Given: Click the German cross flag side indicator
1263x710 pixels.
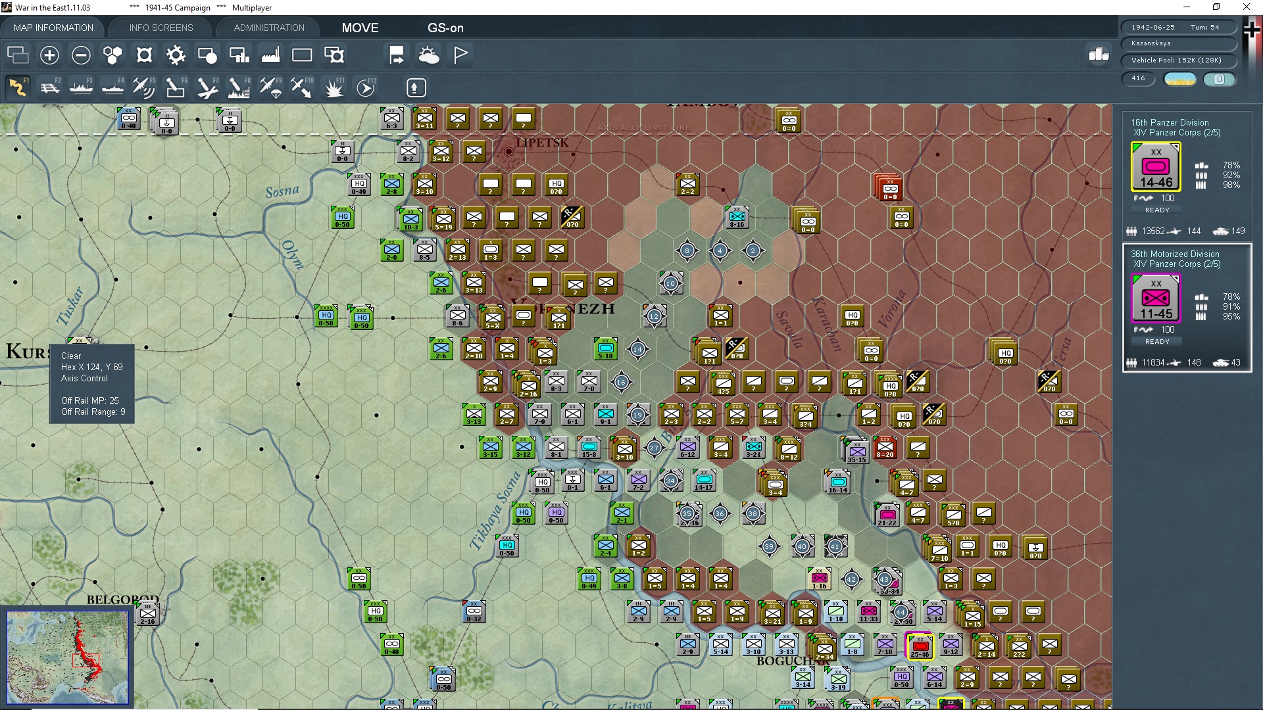Looking at the screenshot, I should click(x=1252, y=30).
